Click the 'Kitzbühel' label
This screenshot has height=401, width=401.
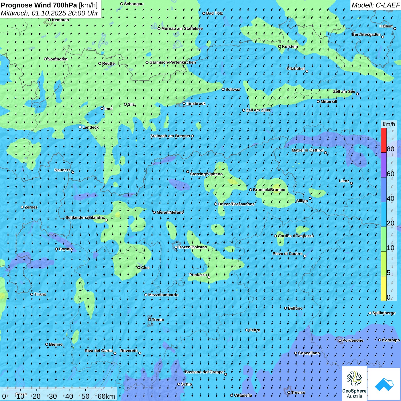point(296,68)
